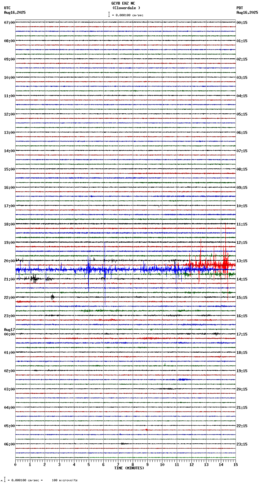The width and height of the screenshot is (260, 484).
Task: Select the '15:15' PDT time label
Action: [242, 298]
